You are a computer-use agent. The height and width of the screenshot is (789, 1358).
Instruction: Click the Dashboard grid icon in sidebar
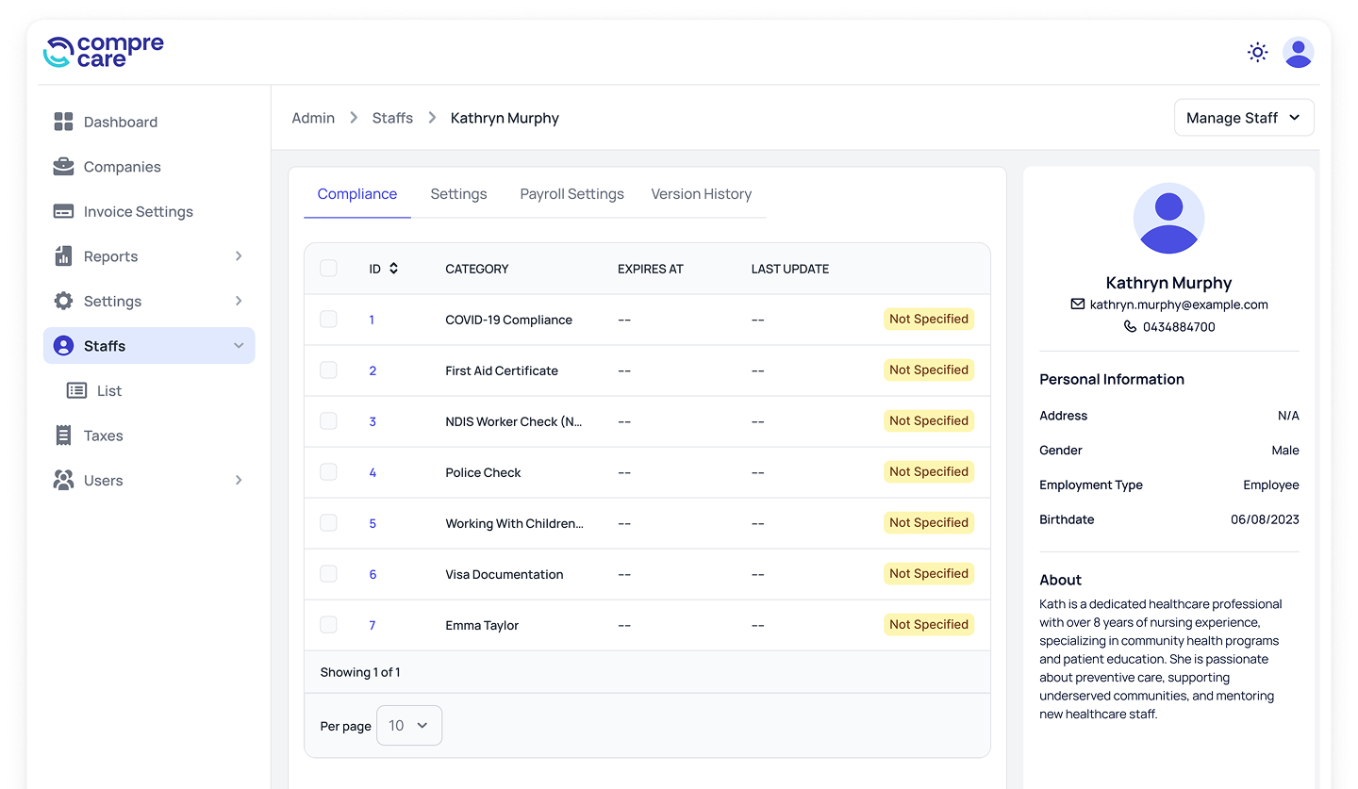pyautogui.click(x=63, y=122)
